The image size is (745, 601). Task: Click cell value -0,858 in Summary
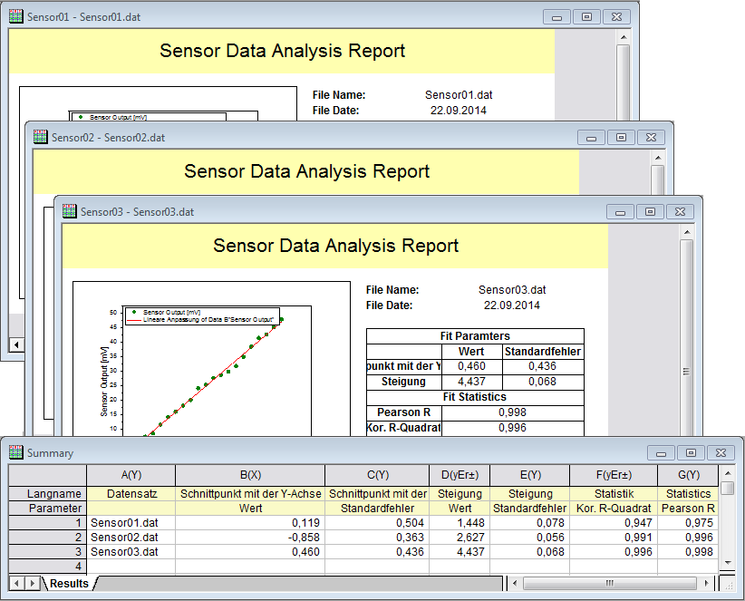click(250, 538)
